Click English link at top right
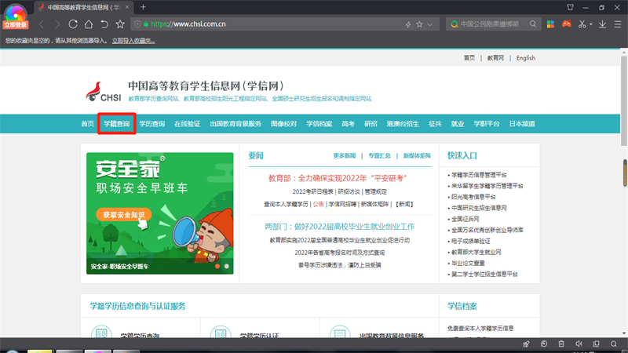The width and height of the screenshot is (628, 353). 526,58
